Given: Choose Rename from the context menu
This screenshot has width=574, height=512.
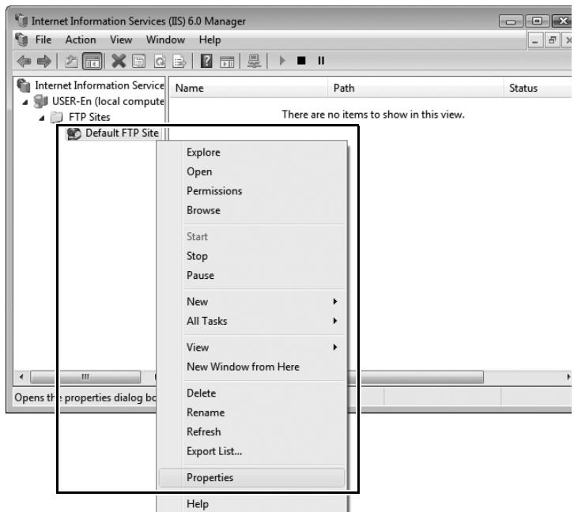Looking at the screenshot, I should coord(252,412).
